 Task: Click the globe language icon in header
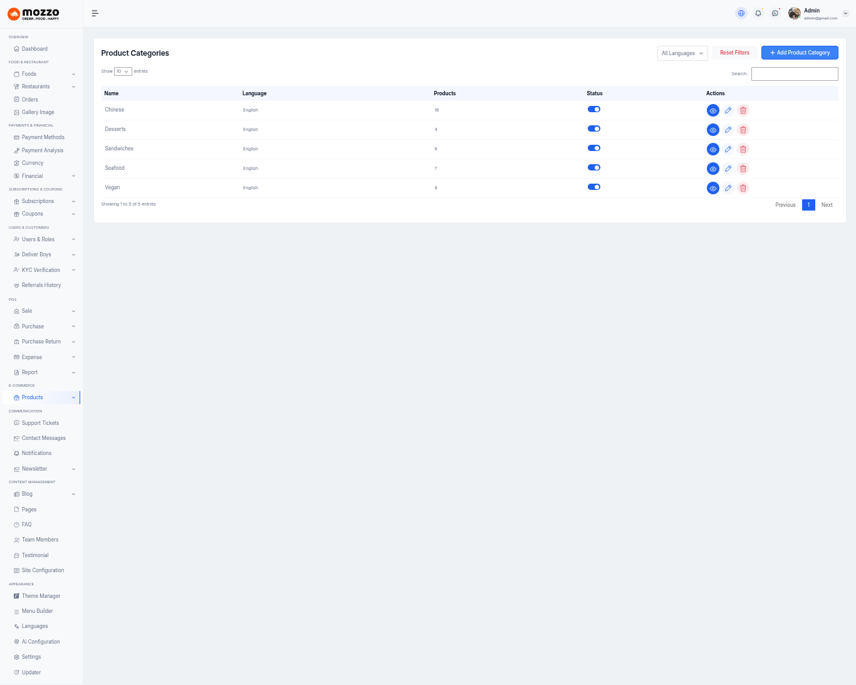pos(741,13)
